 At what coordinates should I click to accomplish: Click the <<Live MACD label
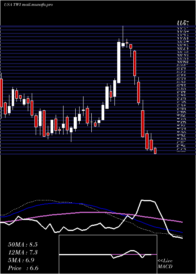pyautogui.click(x=165, y=264)
